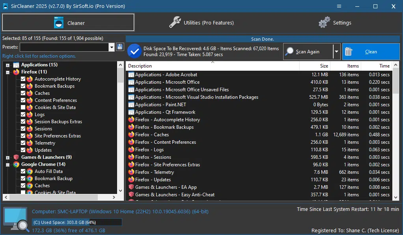Click the Firefox category icon in tree
This screenshot has width=403, height=235.
pos(16,72)
